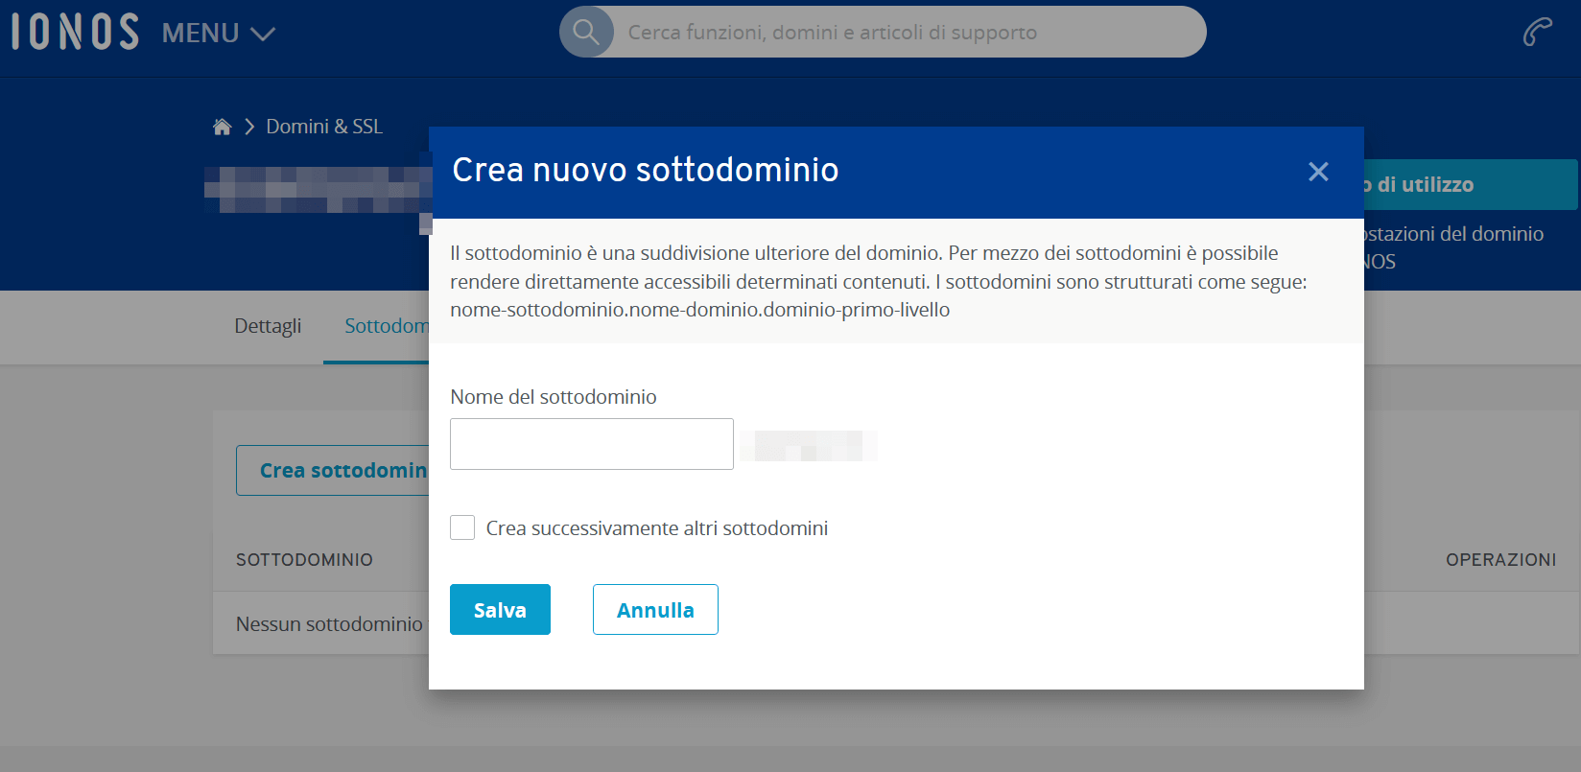Enable Crea successivamente altri sottodomini checkbox

pos(462,527)
